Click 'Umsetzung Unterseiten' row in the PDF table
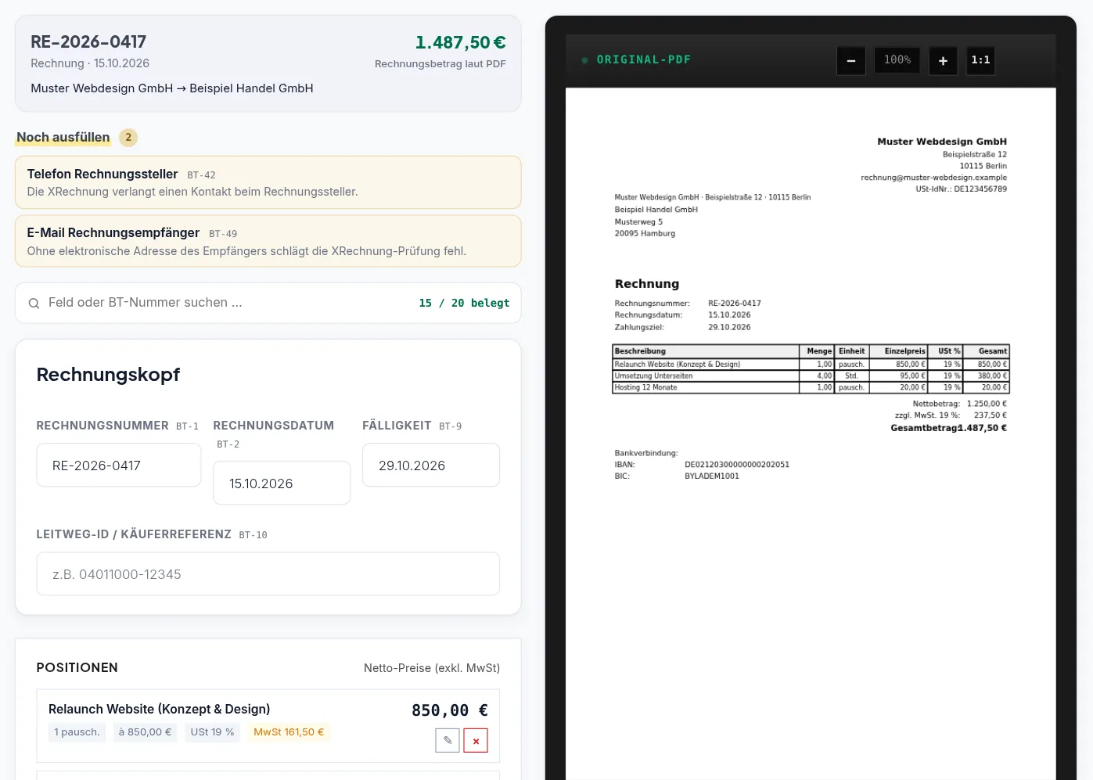 811,376
